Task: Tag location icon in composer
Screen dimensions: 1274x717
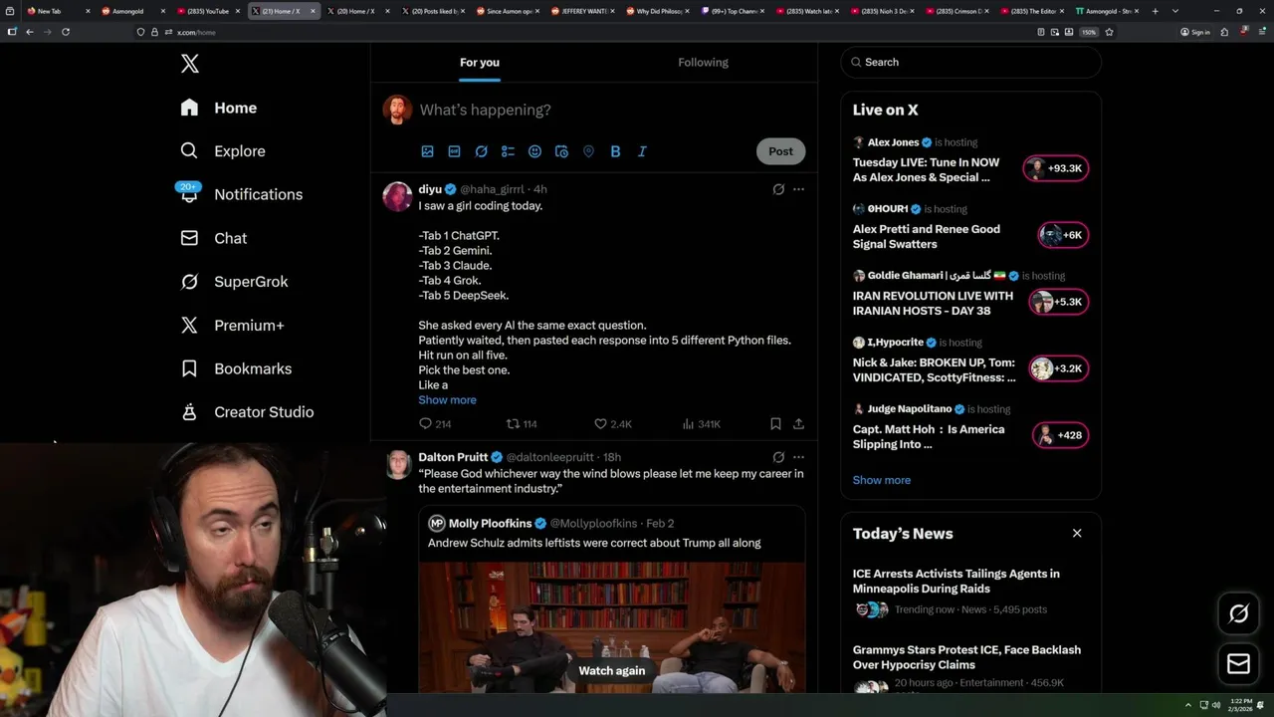Action: coord(588,151)
